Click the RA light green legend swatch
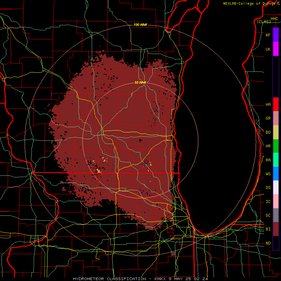 coord(276,160)
